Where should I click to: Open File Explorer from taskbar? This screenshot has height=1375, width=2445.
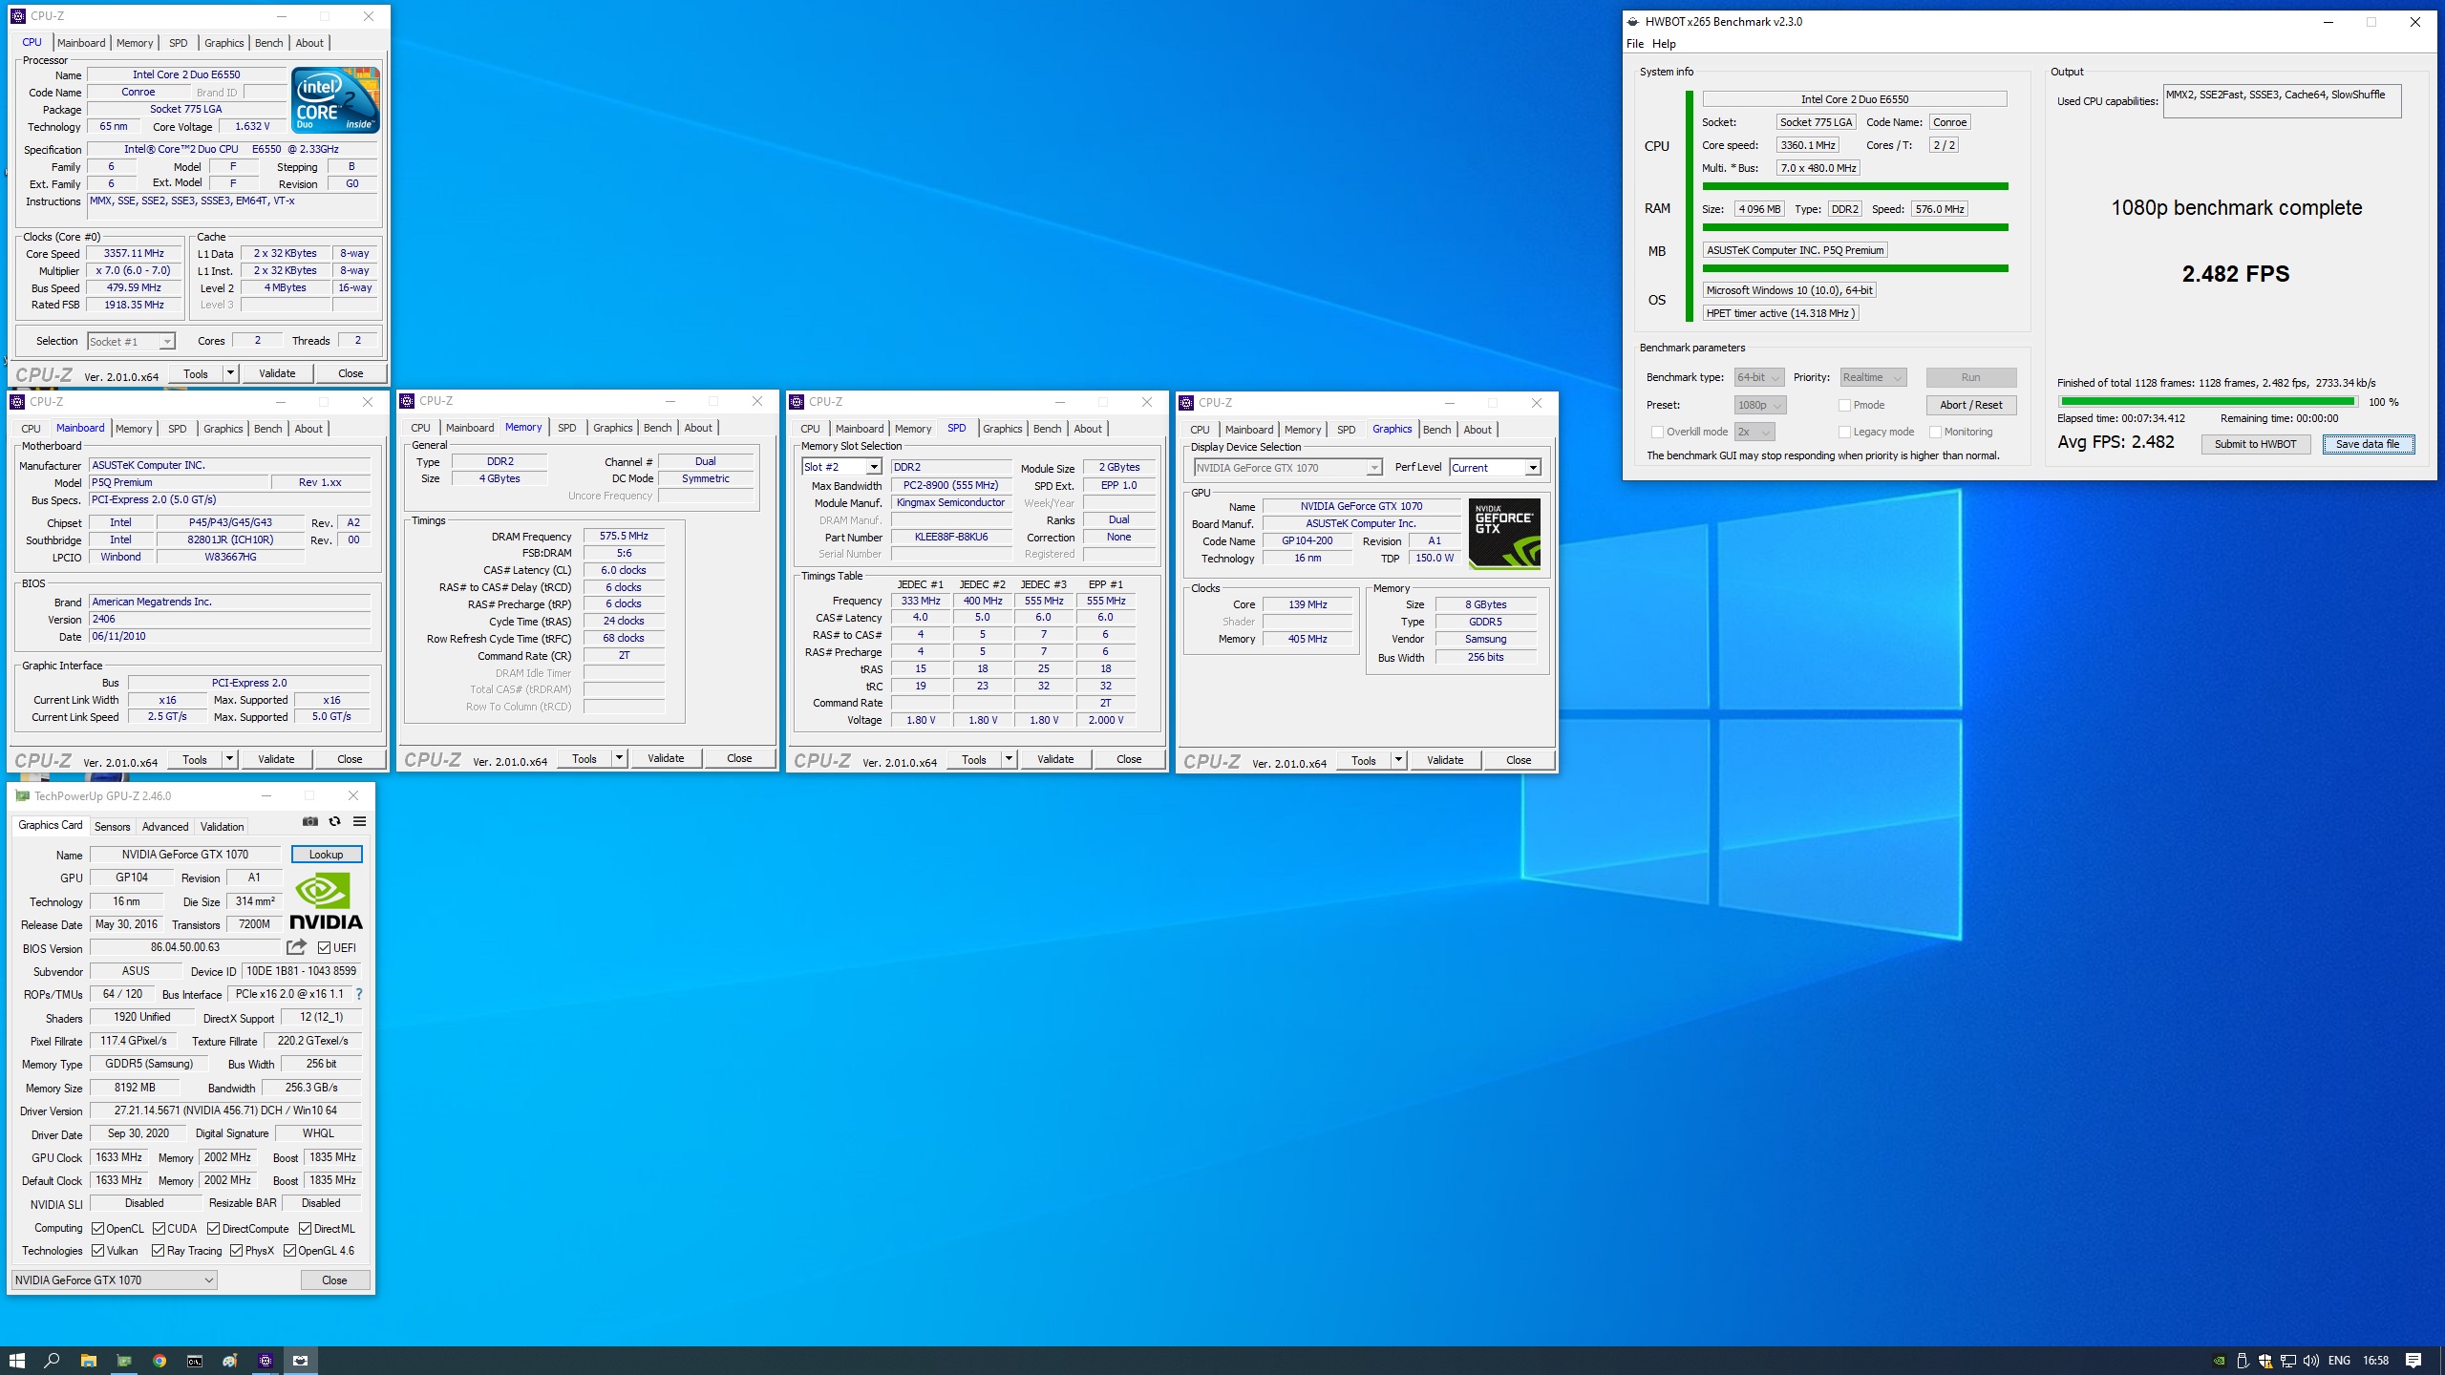(x=88, y=1361)
